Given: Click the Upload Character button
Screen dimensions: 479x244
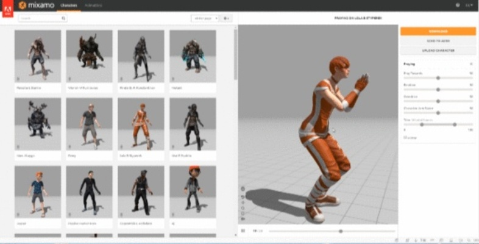Looking at the screenshot, I should (x=438, y=50).
